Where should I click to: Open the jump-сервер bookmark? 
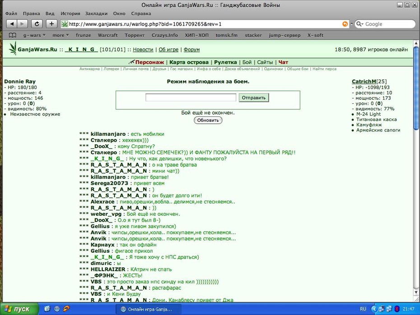tap(285, 35)
